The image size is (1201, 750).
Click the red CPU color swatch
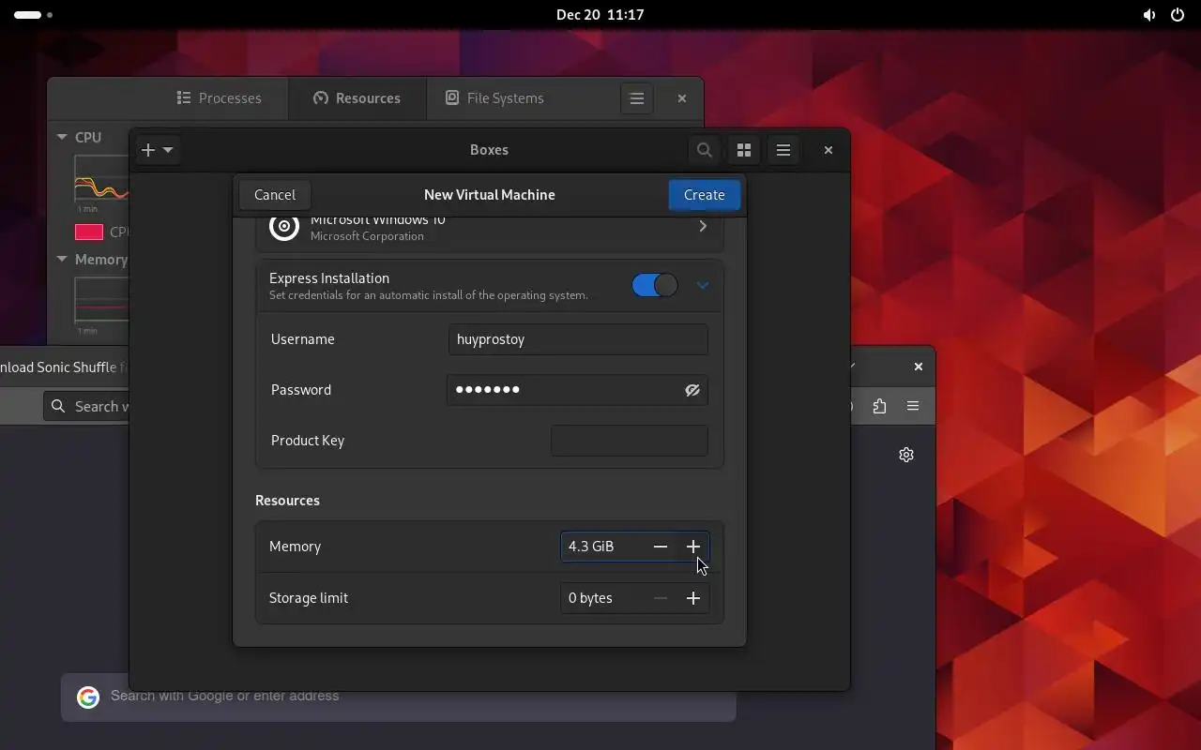coord(89,232)
